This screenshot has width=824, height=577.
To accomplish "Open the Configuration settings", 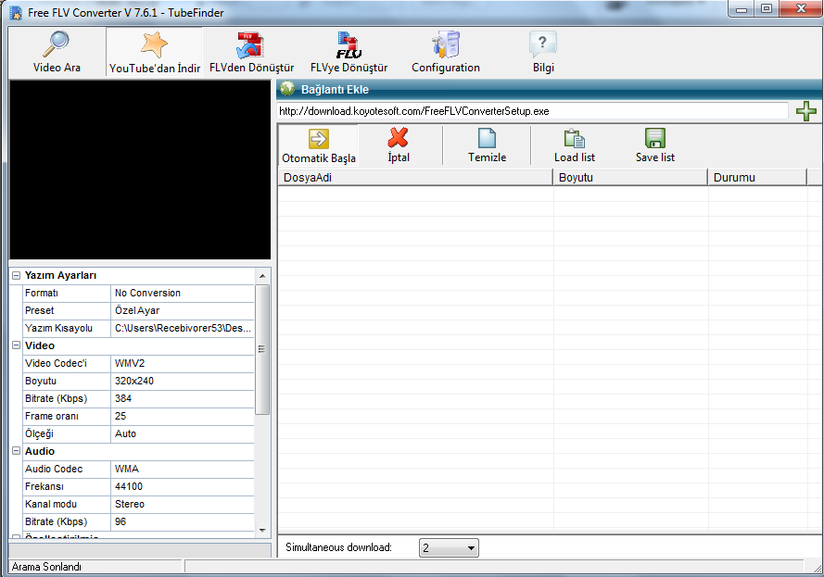I will pyautogui.click(x=446, y=52).
